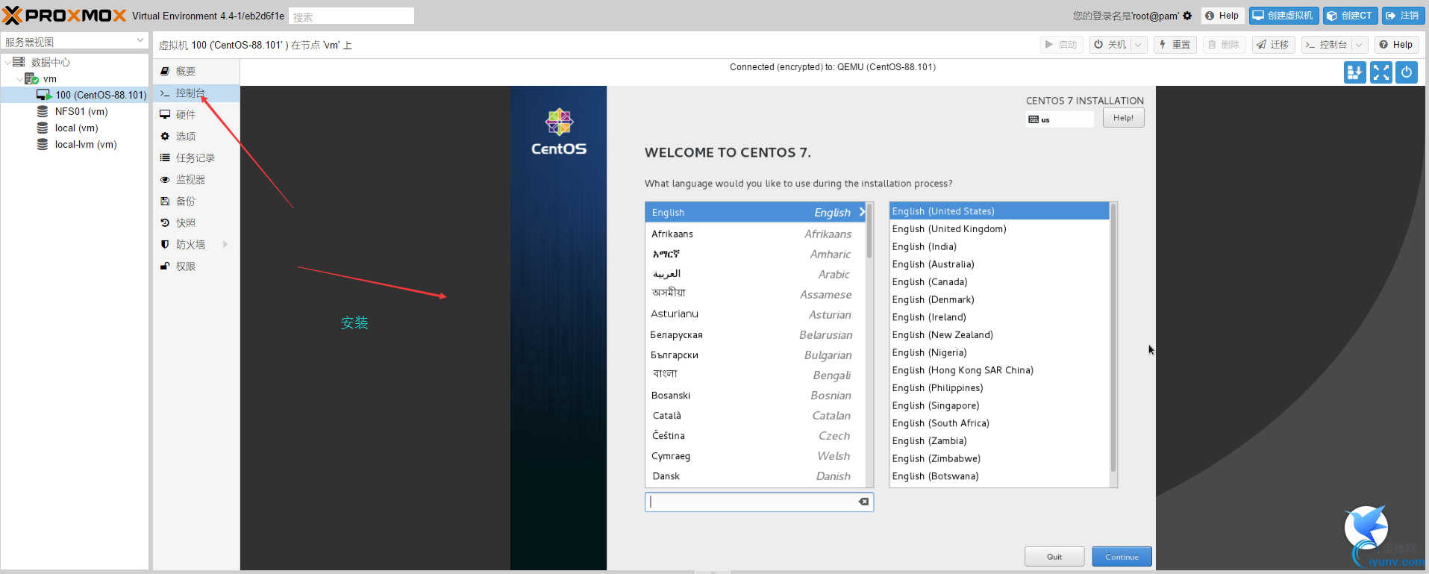Viewport: 1429px width, 574px height.
Task: Click the 注销 logout button
Action: tap(1402, 16)
